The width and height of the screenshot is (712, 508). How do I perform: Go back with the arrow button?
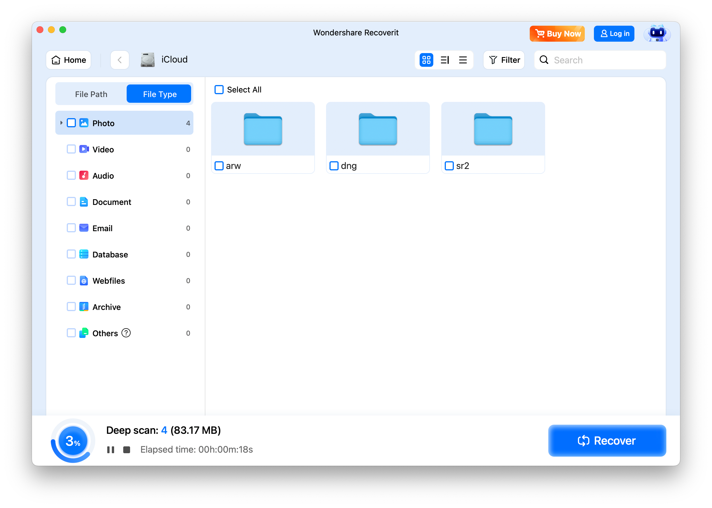[x=120, y=60]
